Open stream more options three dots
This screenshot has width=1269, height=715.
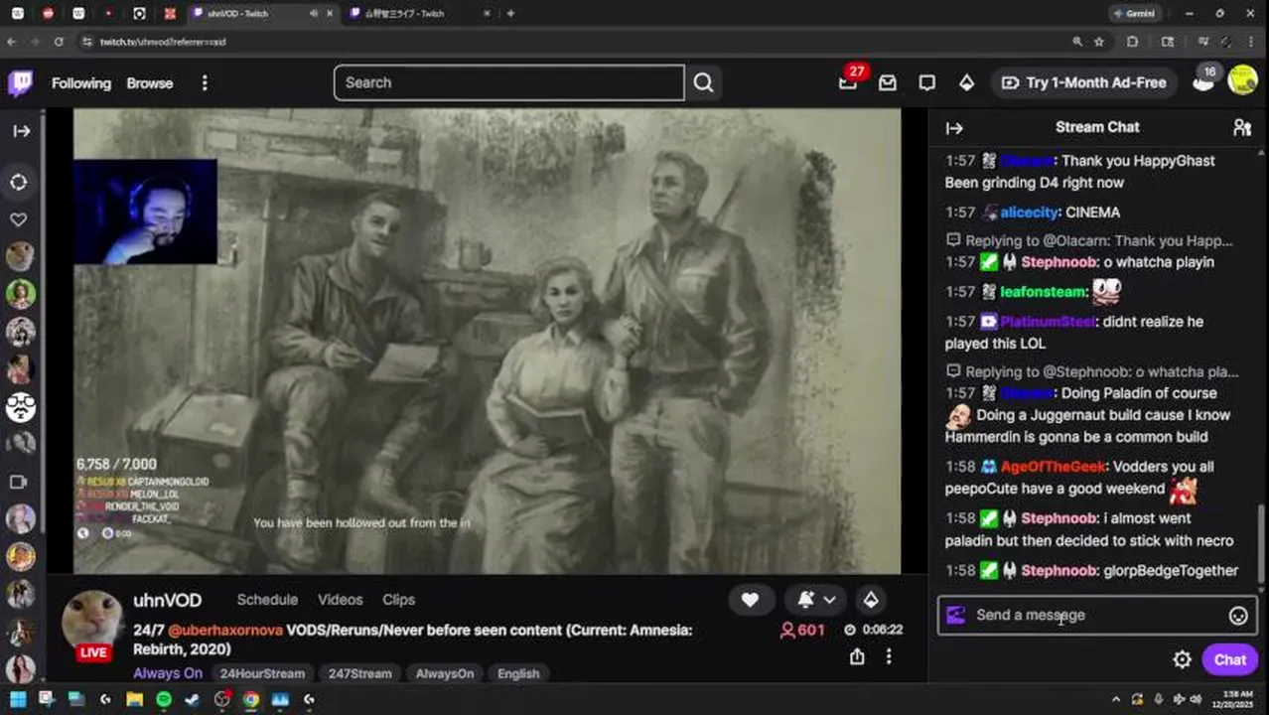pyautogui.click(x=889, y=656)
